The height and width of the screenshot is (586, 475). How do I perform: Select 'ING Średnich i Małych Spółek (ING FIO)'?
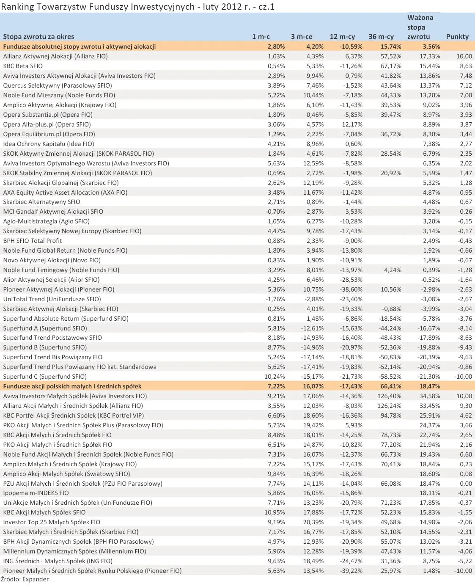[x=58, y=561]
